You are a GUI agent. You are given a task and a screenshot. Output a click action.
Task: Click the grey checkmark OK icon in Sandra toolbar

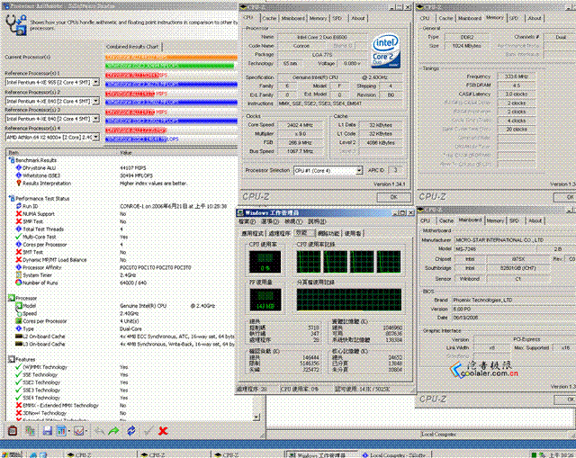tap(148, 430)
